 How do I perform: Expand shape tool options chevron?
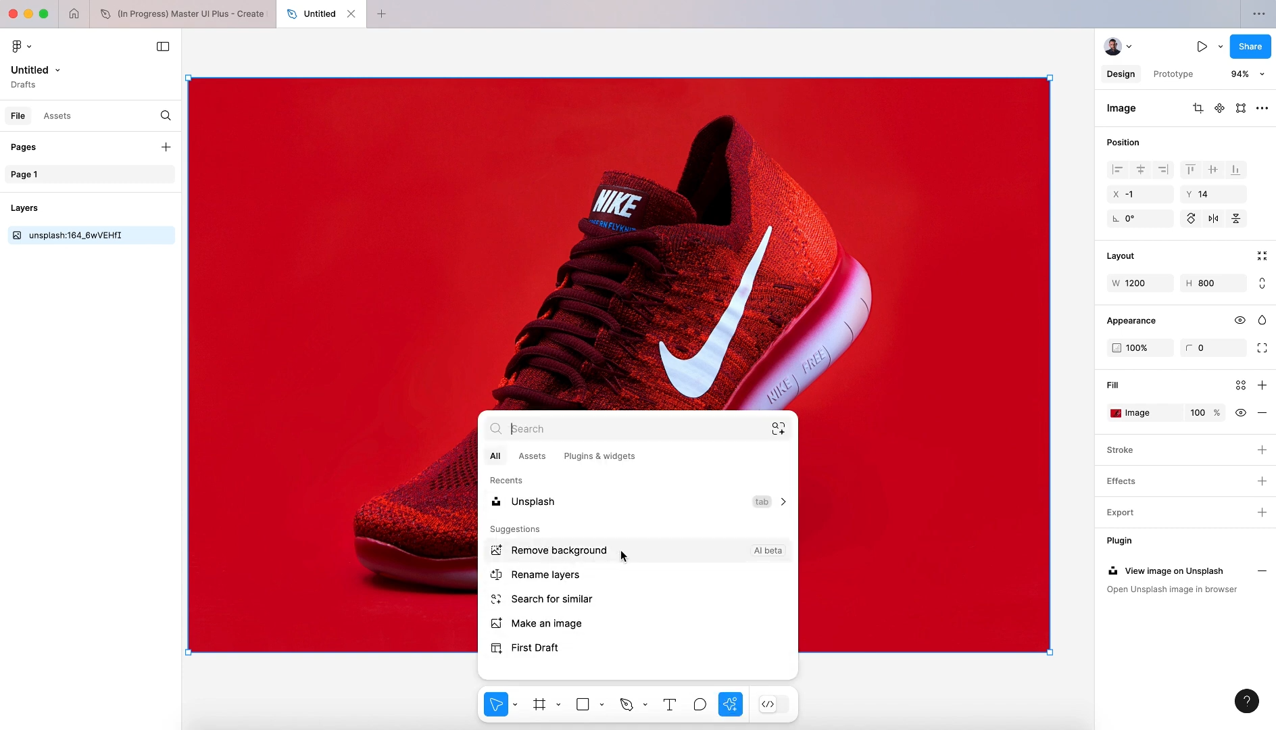point(602,704)
